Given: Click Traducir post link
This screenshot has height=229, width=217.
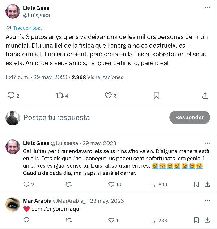Looking at the screenshot, I should 27,28.
